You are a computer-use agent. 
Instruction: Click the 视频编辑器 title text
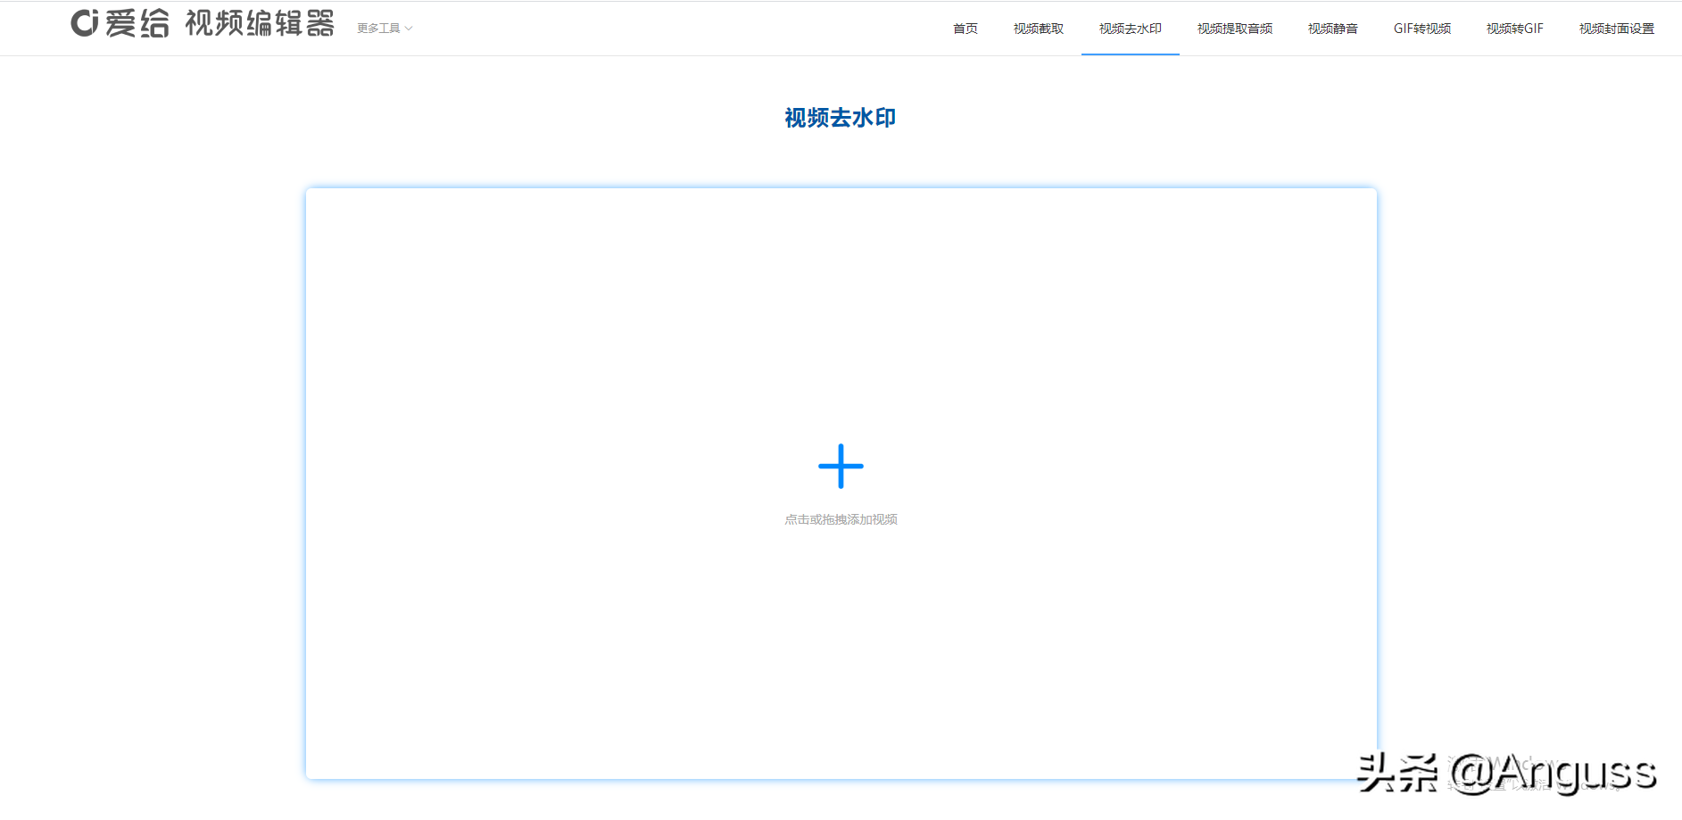tap(260, 23)
